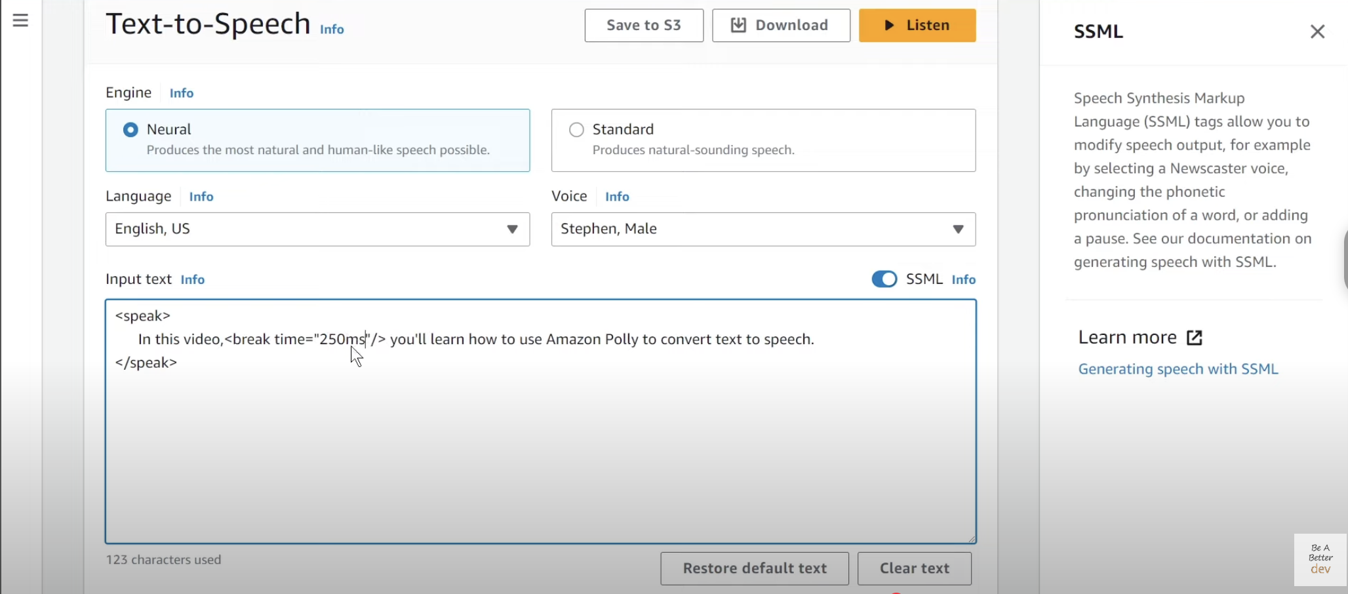Open Generating speech with SSML documentation link

(1178, 369)
